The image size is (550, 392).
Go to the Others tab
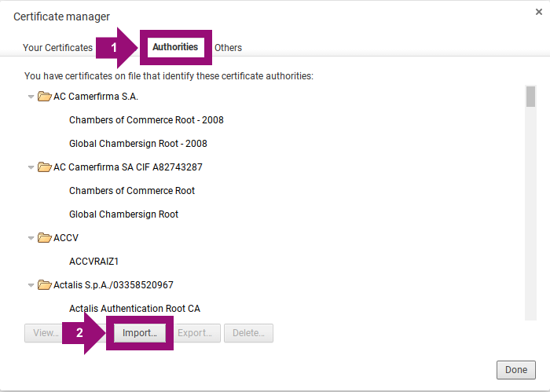pyautogui.click(x=229, y=48)
